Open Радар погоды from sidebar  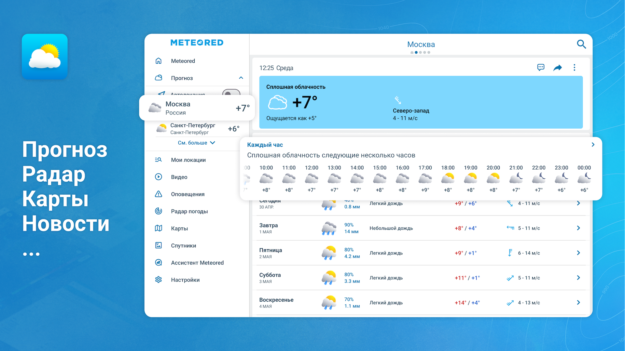189,211
